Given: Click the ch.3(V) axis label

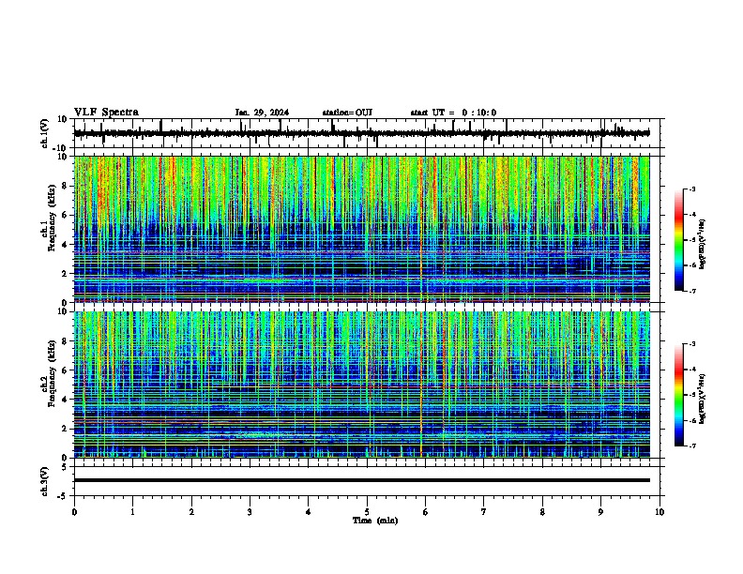Looking at the screenshot, I should 44,482.
